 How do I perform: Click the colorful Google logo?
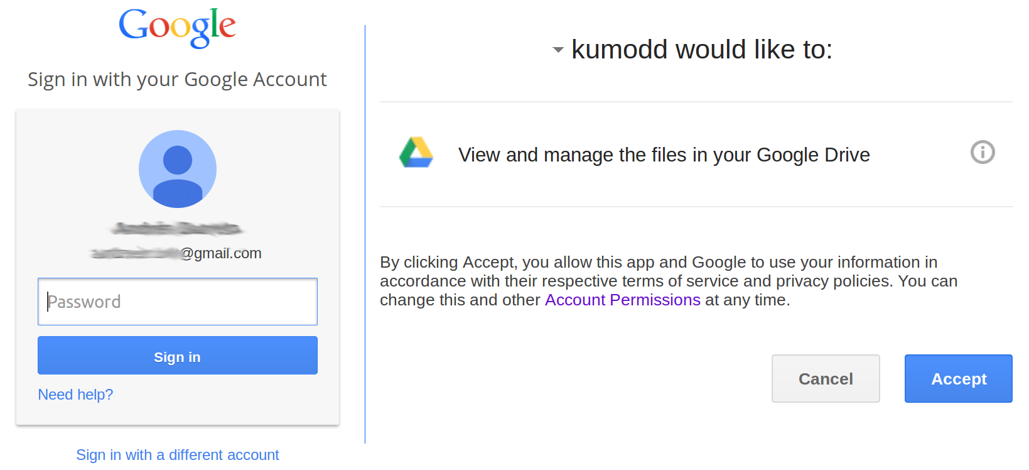pyautogui.click(x=178, y=27)
